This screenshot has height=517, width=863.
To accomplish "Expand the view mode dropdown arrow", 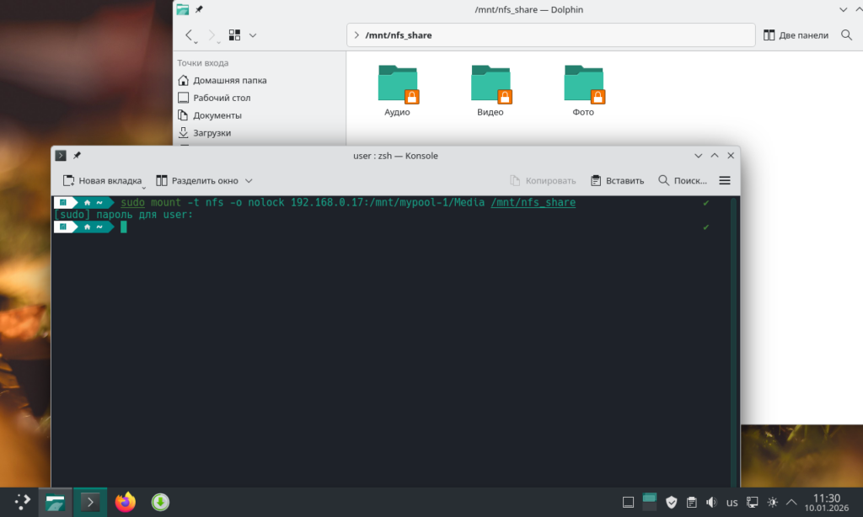I will [253, 35].
